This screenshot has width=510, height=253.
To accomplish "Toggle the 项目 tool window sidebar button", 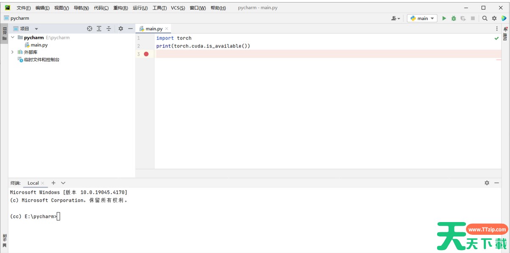I will point(5,34).
